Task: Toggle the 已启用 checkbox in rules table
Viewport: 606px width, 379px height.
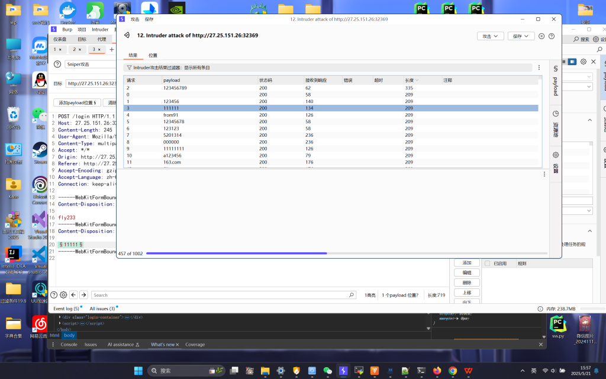Action: [x=488, y=264]
